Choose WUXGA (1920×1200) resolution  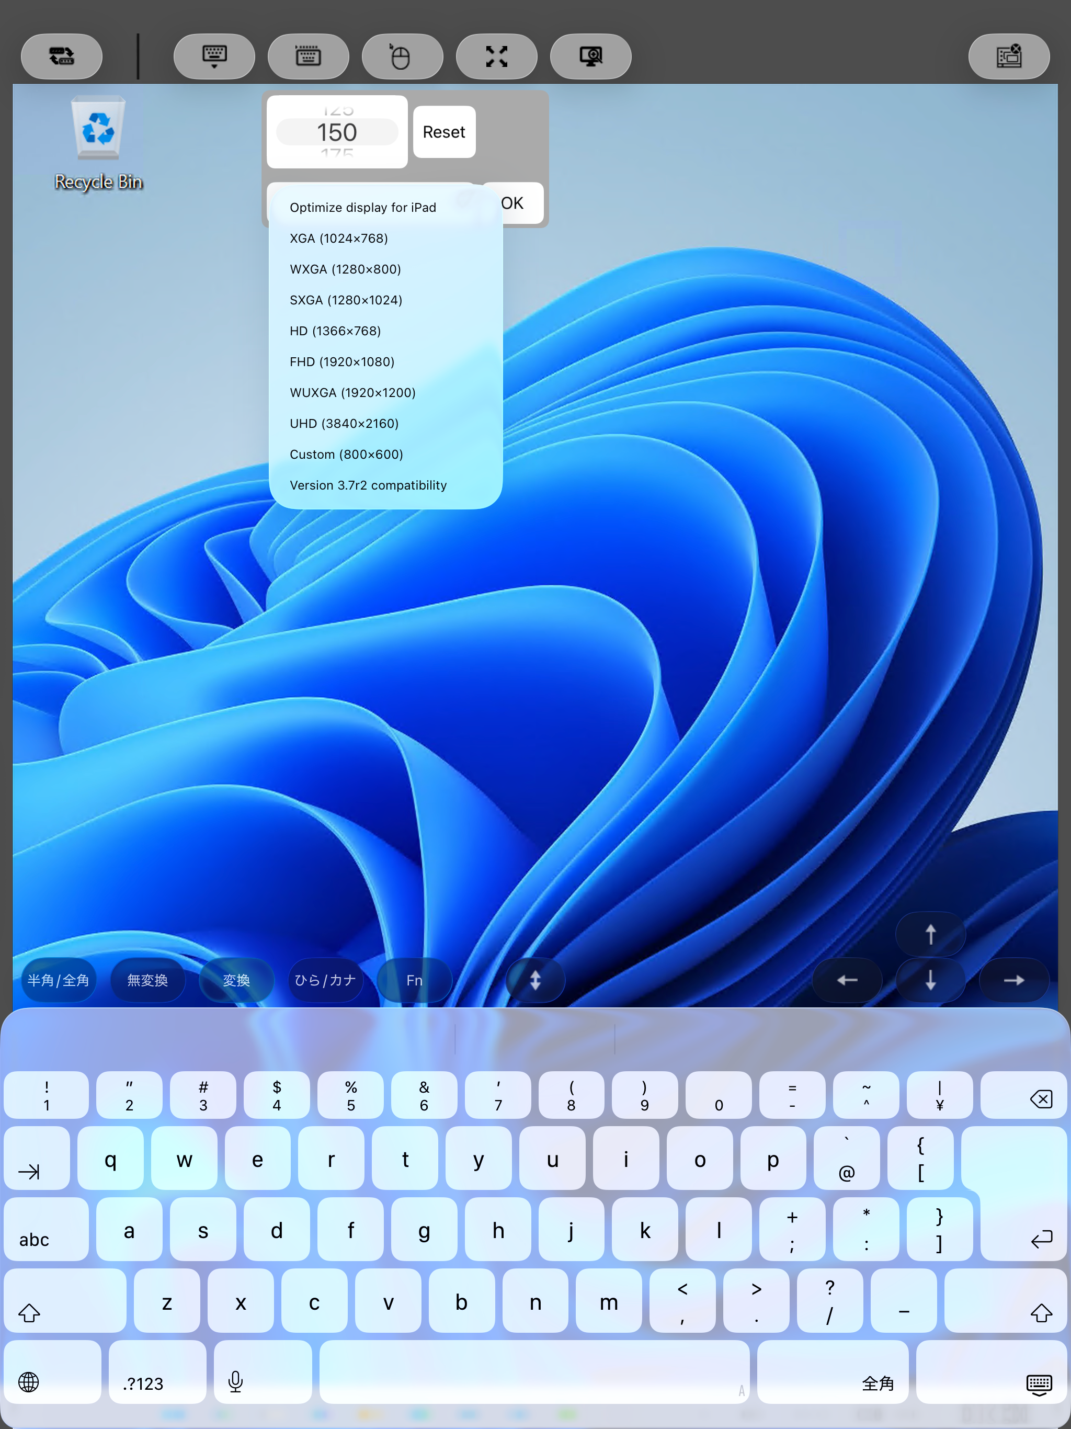point(385,393)
